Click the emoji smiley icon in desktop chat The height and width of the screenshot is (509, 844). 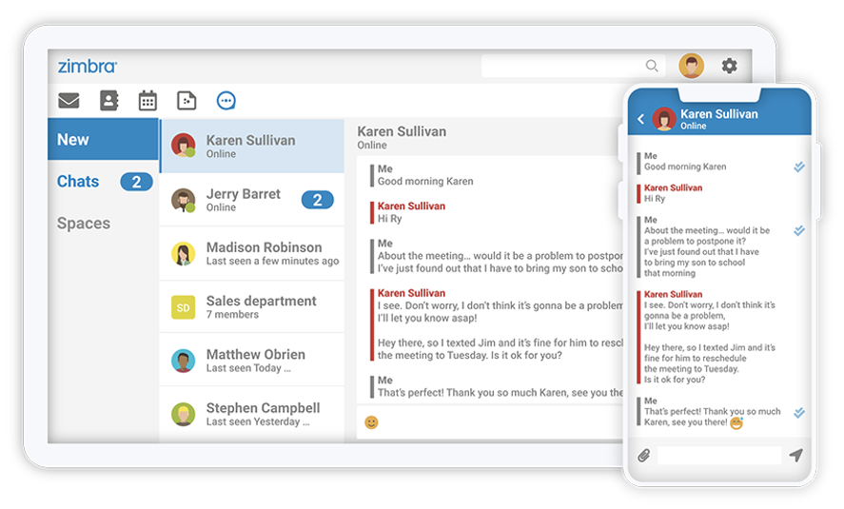tap(371, 421)
